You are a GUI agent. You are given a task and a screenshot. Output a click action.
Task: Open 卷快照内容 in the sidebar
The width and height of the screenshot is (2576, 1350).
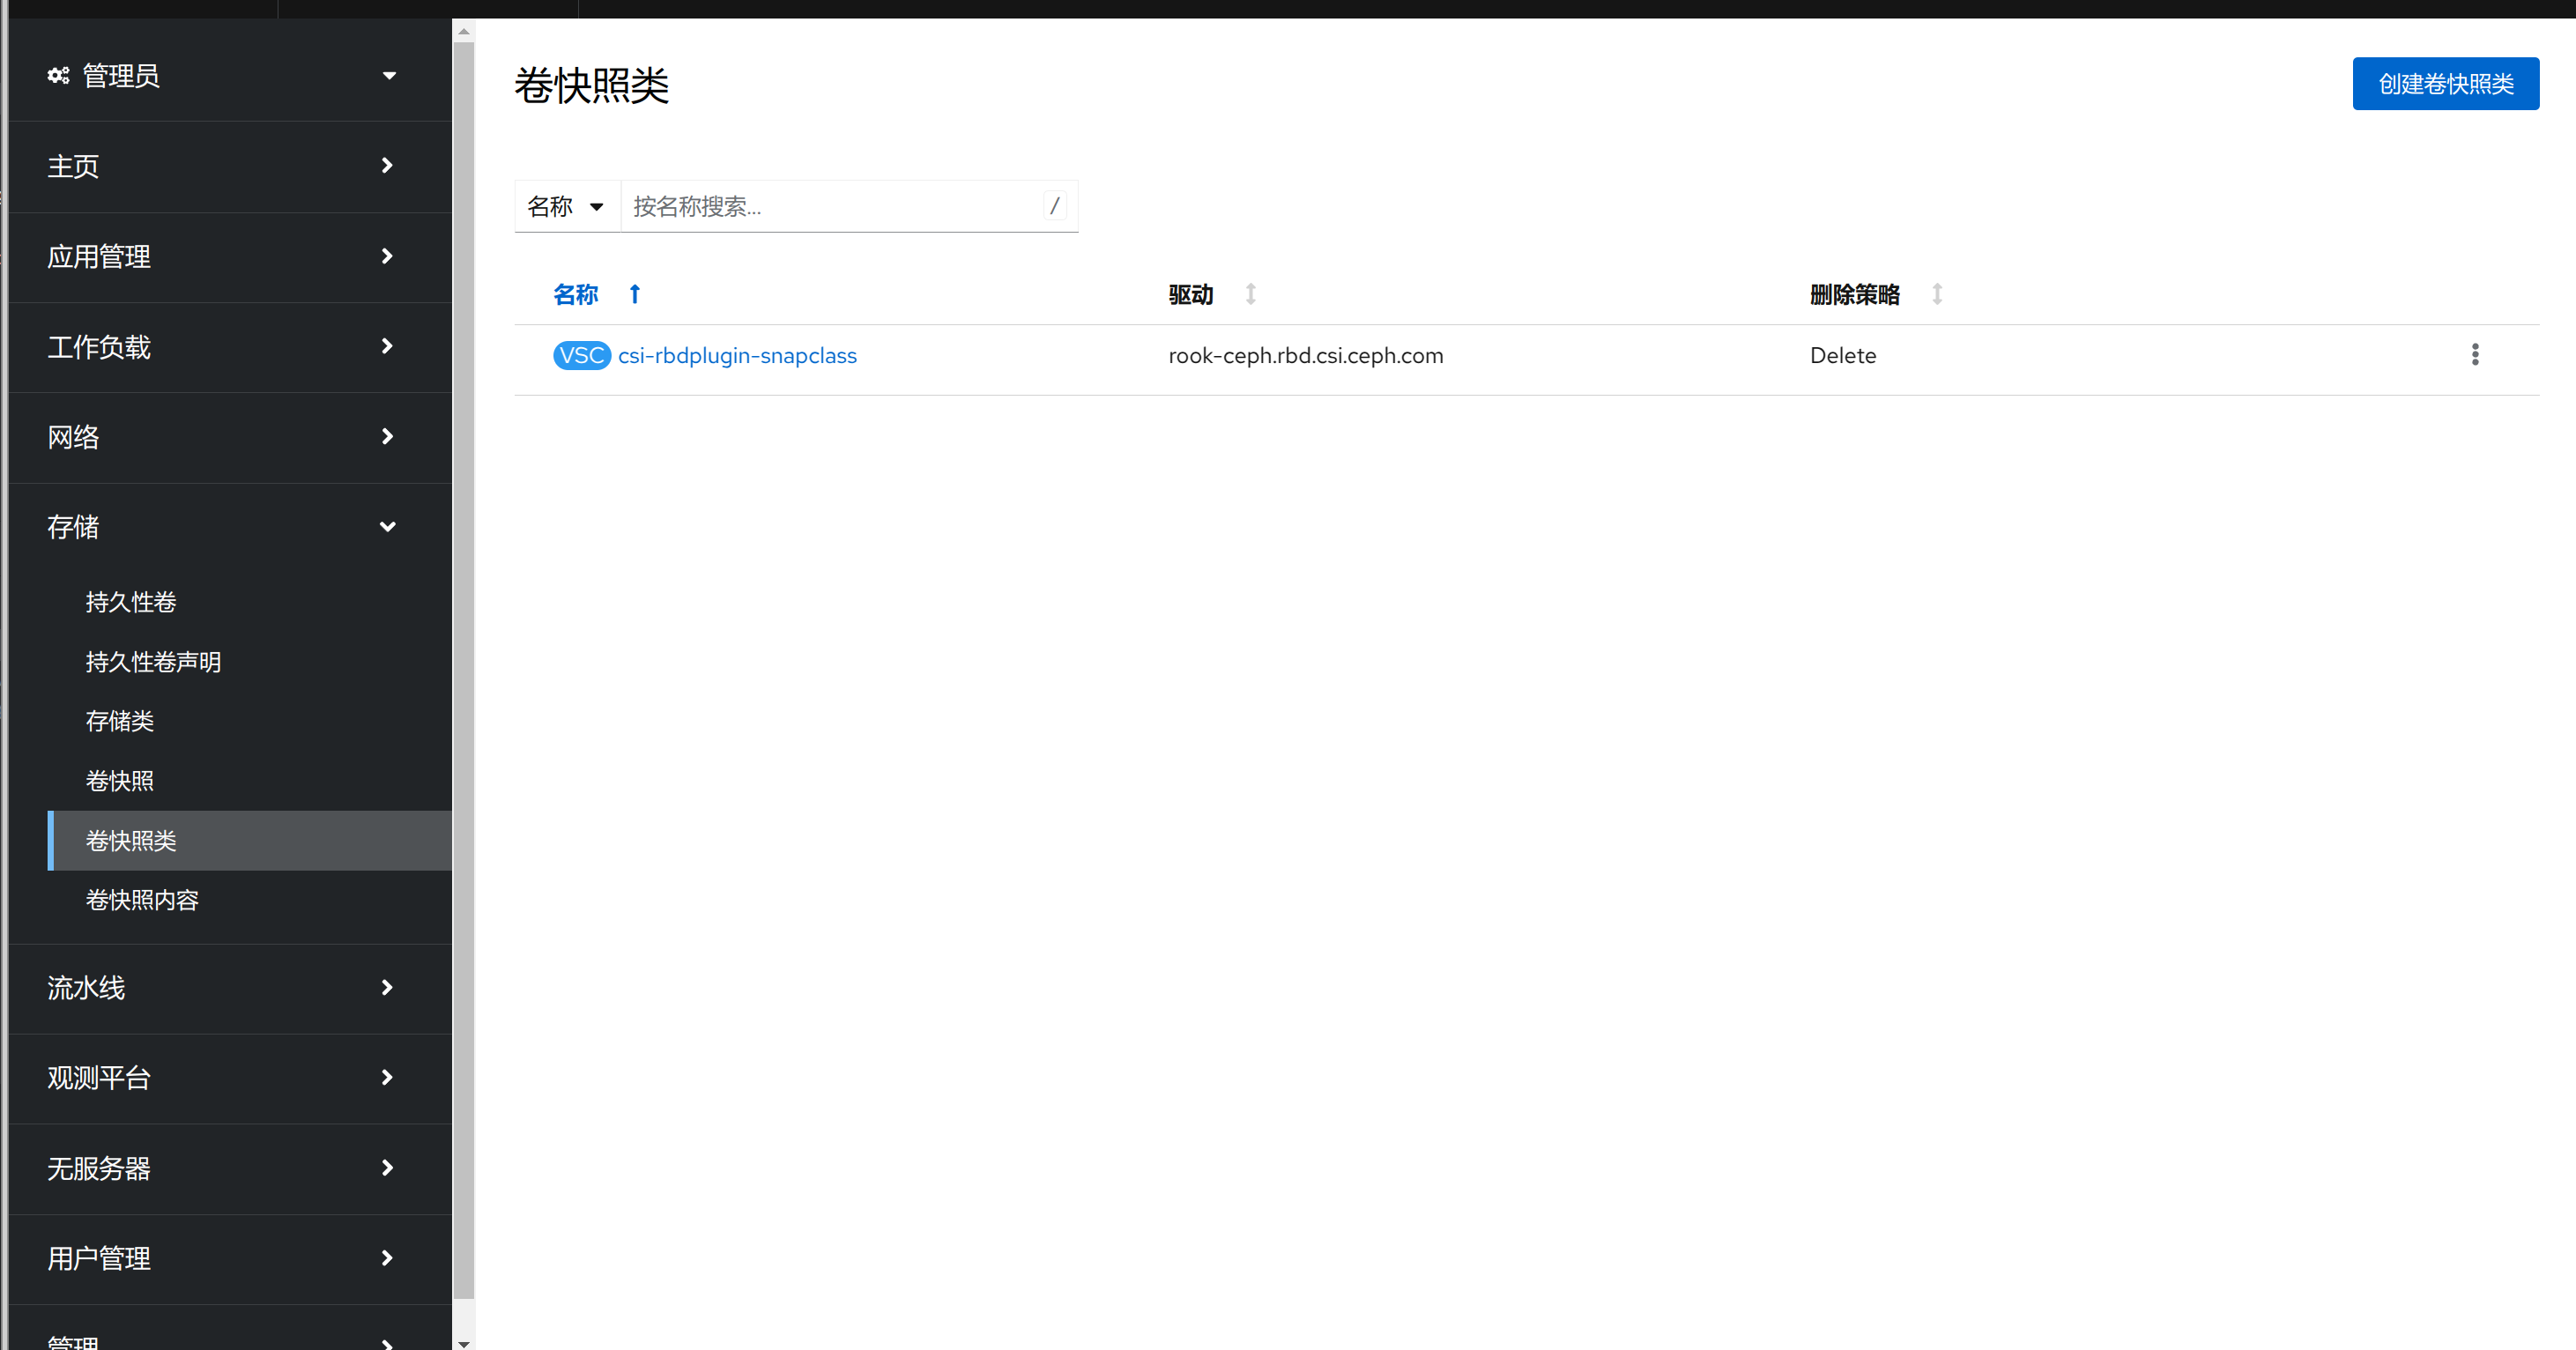tap(142, 900)
